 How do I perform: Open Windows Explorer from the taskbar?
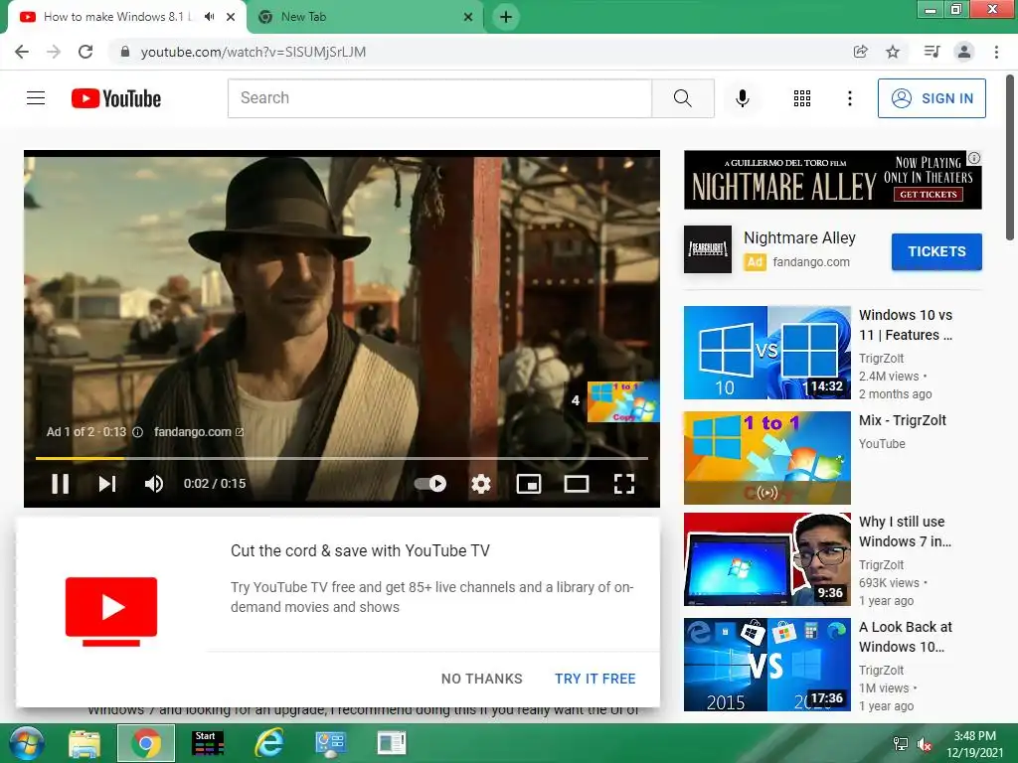pyautogui.click(x=85, y=743)
